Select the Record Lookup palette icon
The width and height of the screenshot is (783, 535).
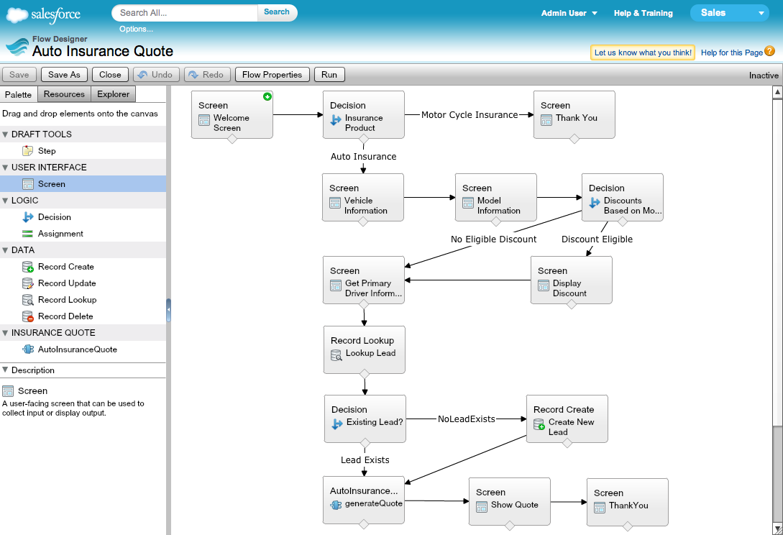(x=28, y=300)
